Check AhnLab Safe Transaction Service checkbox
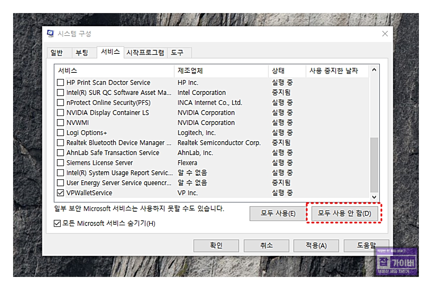The height and width of the screenshot is (290, 432). pyautogui.click(x=60, y=153)
